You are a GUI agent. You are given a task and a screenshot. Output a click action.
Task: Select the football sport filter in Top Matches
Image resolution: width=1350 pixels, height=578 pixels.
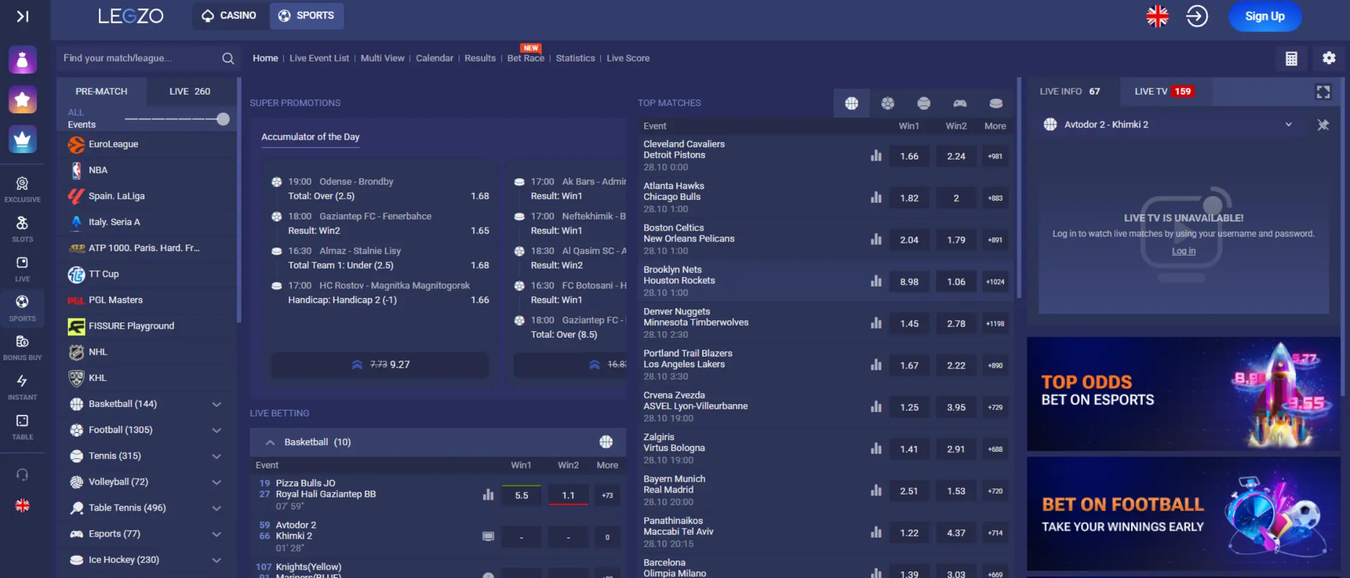[888, 103]
